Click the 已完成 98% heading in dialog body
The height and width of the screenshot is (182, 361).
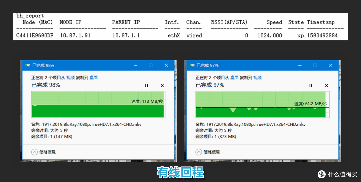pos(46,85)
